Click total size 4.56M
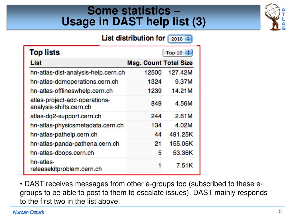The height and width of the screenshot is (219, 292). 184,103
